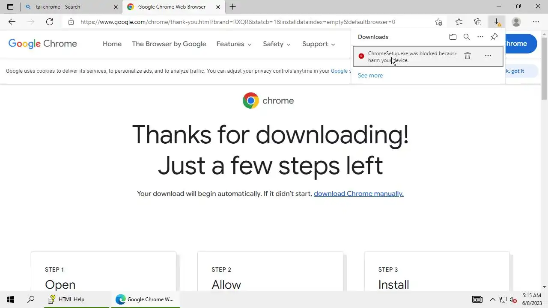548x308 pixels.
Task: Expand the Support dropdown menu
Action: [x=319, y=44]
